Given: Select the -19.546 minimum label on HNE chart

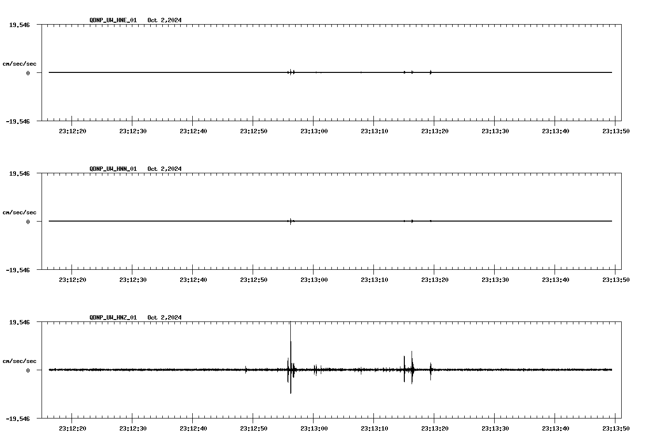Looking at the screenshot, I should (x=18, y=122).
